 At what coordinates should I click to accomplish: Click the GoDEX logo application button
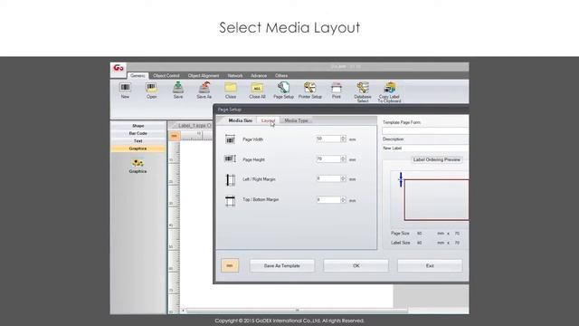click(x=119, y=69)
